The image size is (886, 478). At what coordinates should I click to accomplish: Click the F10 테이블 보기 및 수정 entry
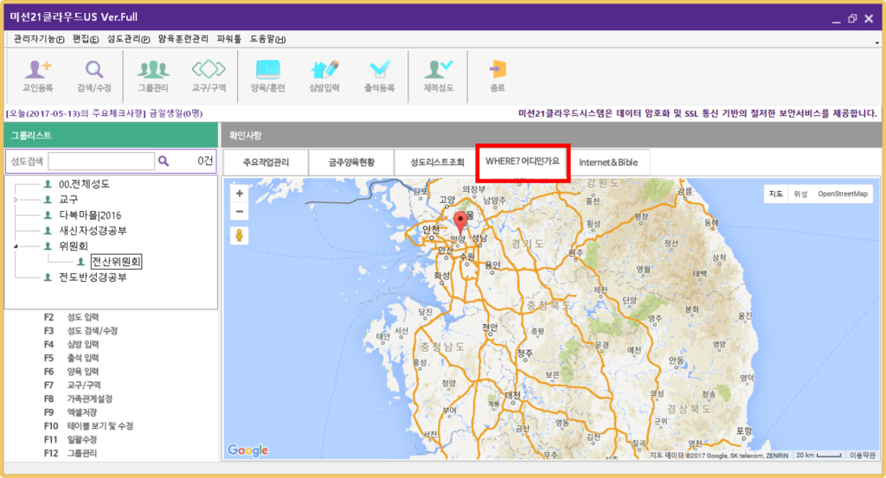(x=88, y=425)
